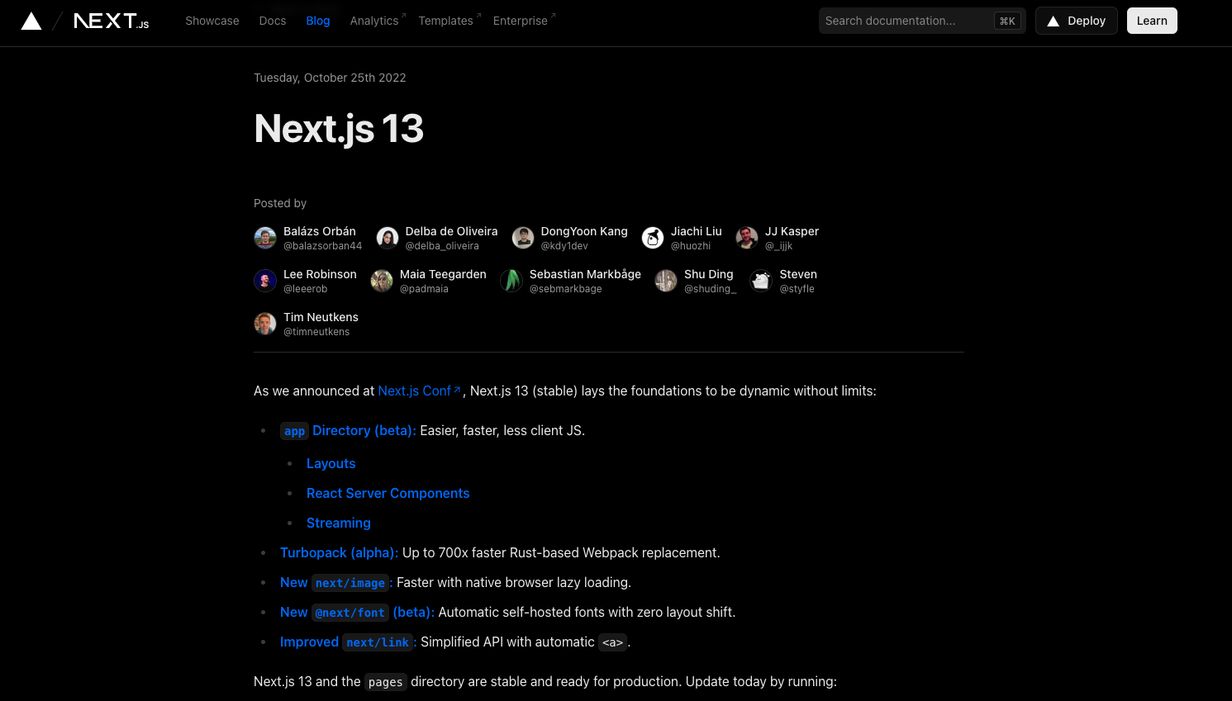Open the Turbopack (alpha) link
The image size is (1232, 701).
click(339, 553)
